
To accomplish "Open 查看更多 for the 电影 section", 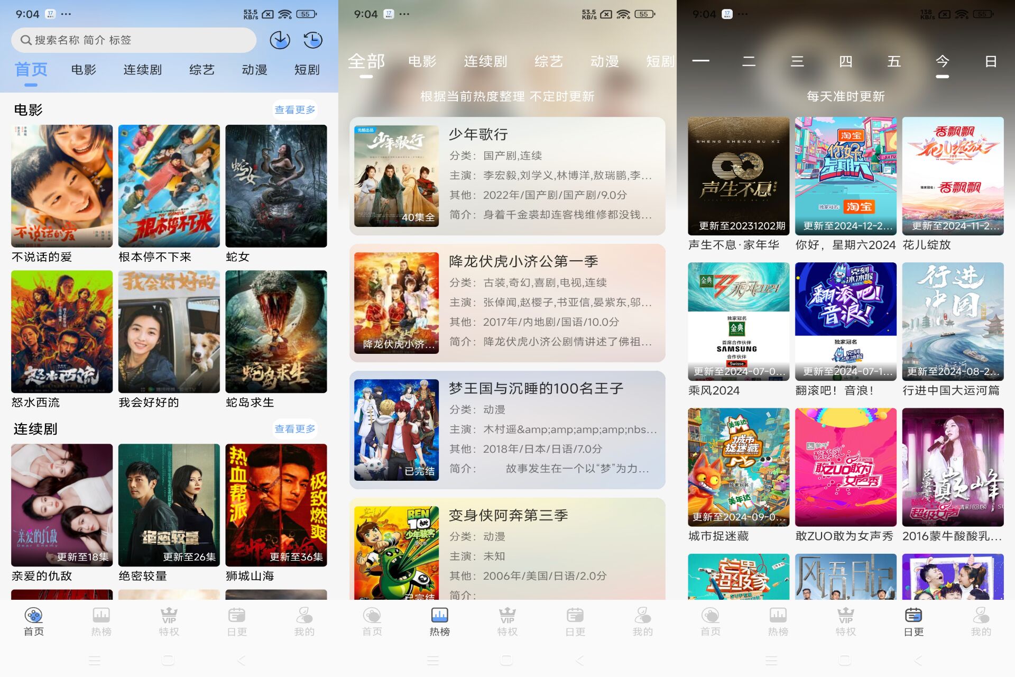I will 294,109.
